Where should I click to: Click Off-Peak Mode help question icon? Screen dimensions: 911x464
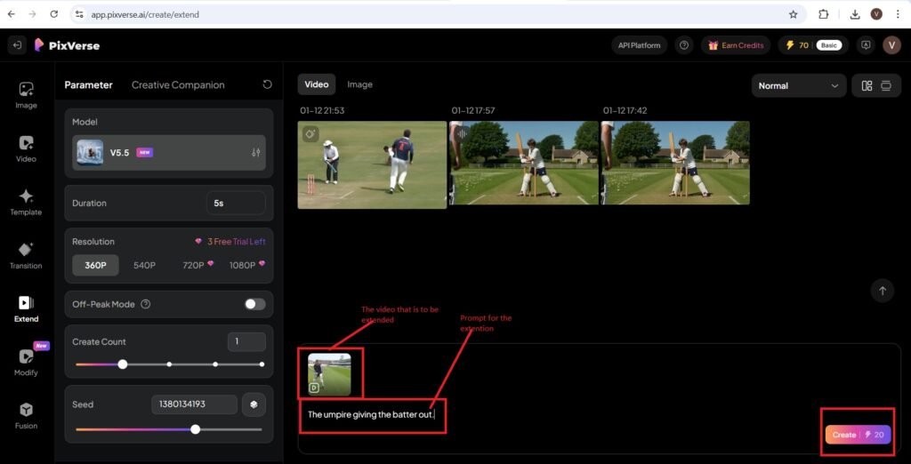click(x=146, y=304)
